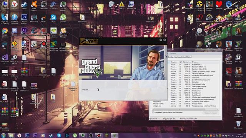The image size is (246, 138).
Task: Select the Adobe After Effects desktop shortcut
Action: point(24,32)
